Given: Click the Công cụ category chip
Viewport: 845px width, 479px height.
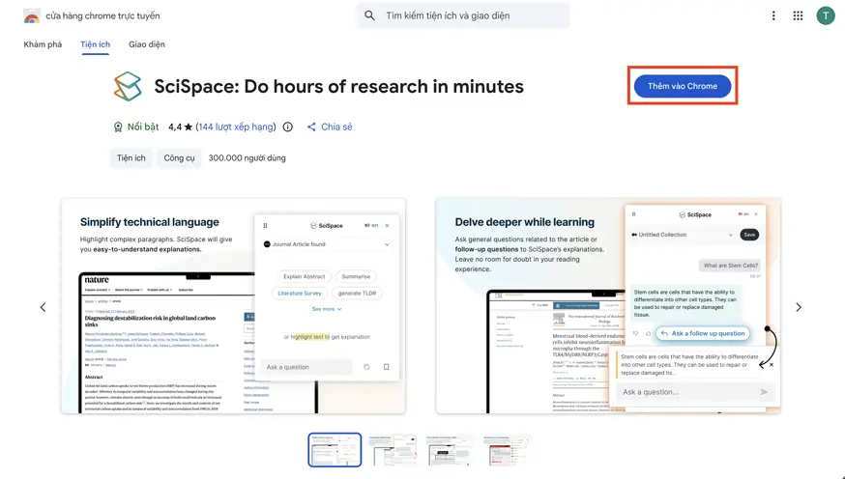Looking at the screenshot, I should (x=179, y=158).
